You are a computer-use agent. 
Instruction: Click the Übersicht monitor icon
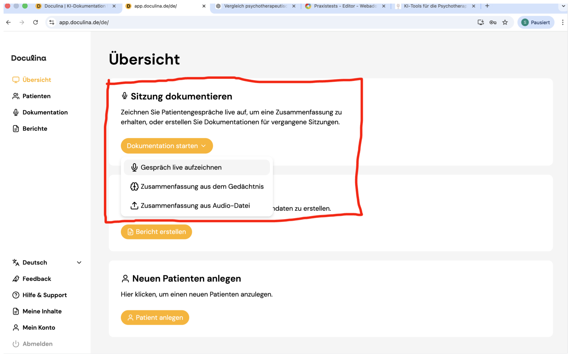16,80
